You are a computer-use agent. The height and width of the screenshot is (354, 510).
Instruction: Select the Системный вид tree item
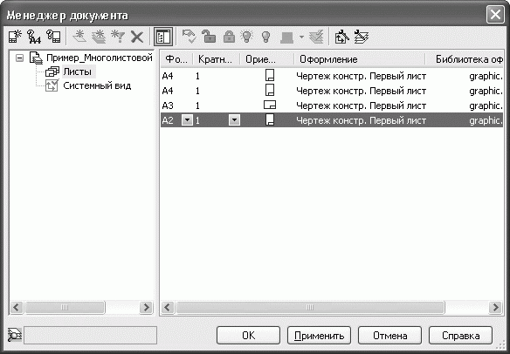[97, 85]
